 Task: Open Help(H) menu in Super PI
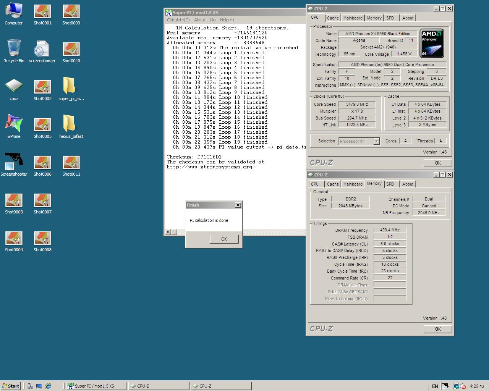(227, 20)
